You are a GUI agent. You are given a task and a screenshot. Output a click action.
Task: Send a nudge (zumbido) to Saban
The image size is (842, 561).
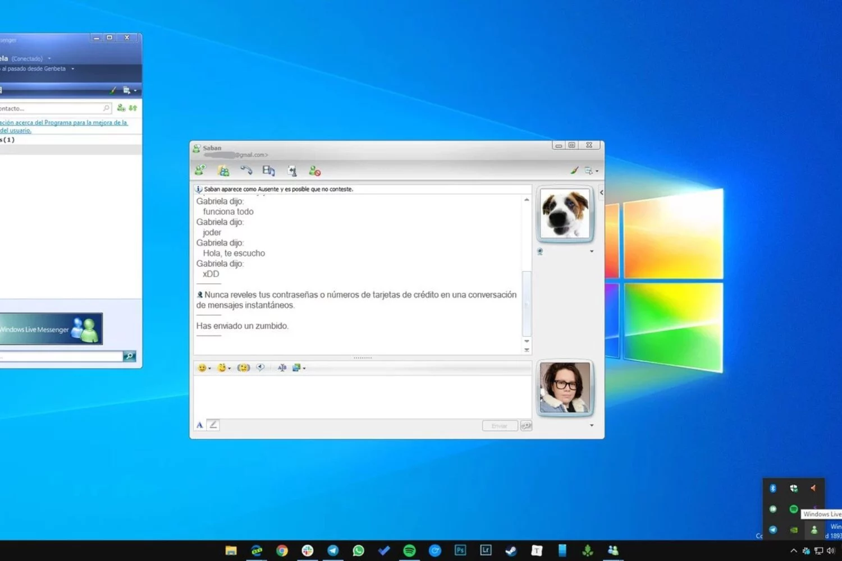[x=243, y=368]
